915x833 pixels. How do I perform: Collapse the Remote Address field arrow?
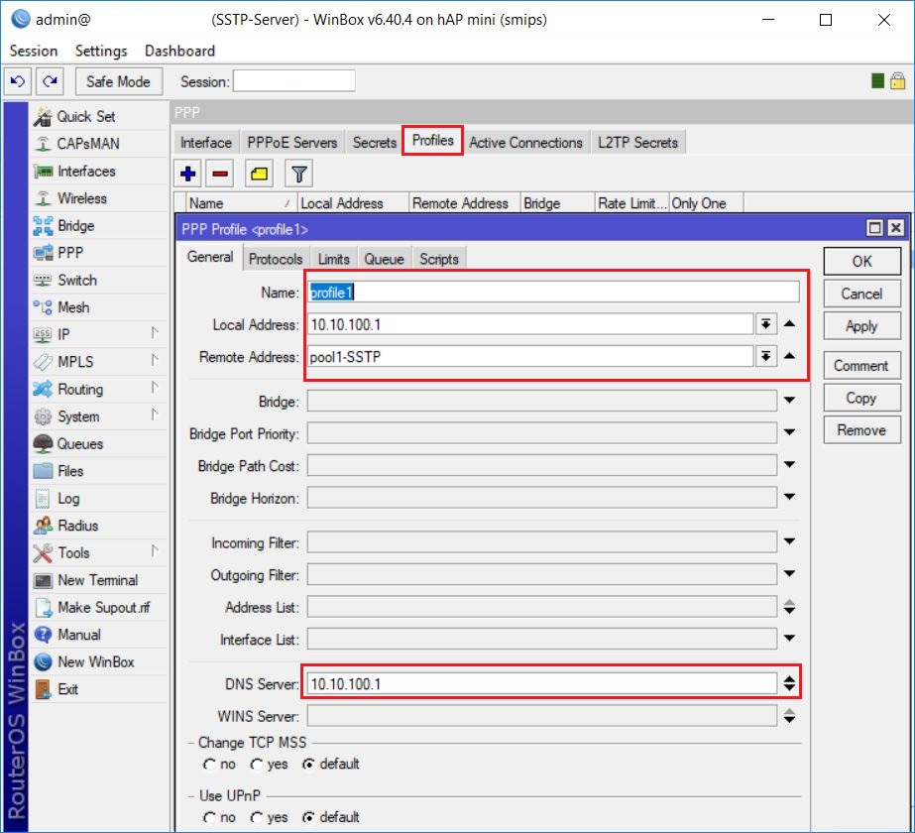tap(789, 355)
